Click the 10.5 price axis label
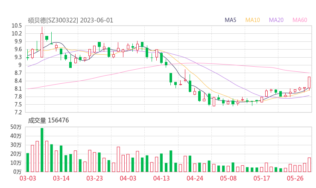This screenshot has width=316, height=188. pyautogui.click(x=17, y=26)
